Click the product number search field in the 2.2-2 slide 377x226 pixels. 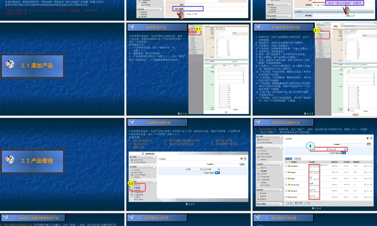tap(353, 144)
